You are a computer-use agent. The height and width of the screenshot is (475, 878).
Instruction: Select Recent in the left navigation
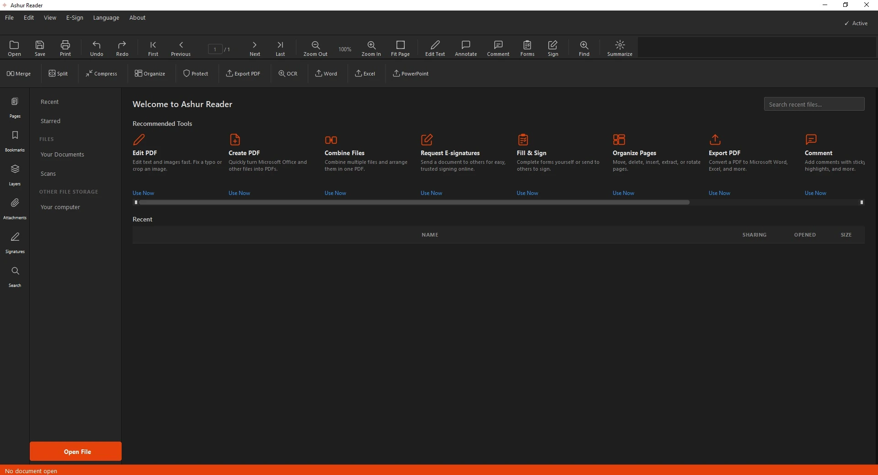tap(49, 102)
